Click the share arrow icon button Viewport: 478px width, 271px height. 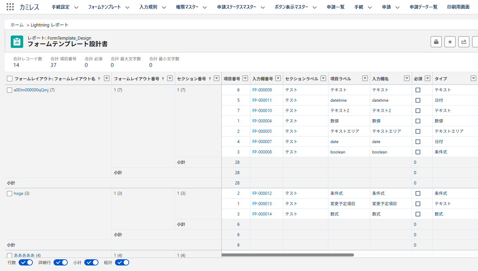click(463, 42)
